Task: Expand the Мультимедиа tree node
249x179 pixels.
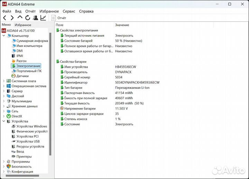Action: pyautogui.click(x=4, y=101)
